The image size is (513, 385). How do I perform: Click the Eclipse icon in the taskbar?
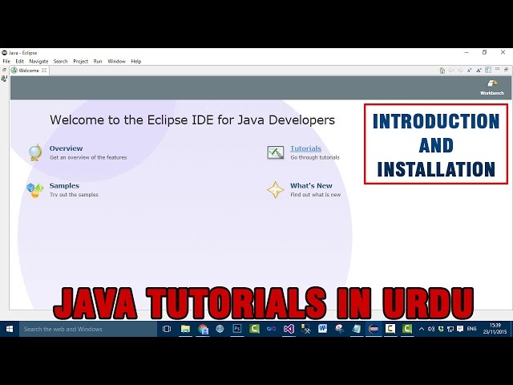pyautogui.click(x=374, y=329)
